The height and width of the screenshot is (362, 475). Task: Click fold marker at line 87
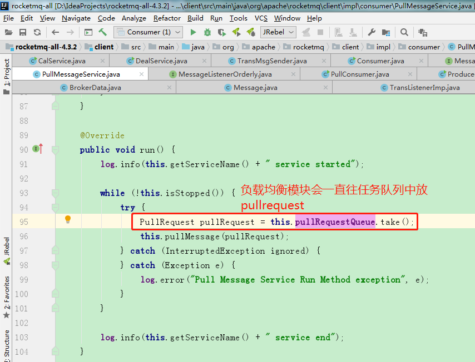pyautogui.click(x=55, y=105)
